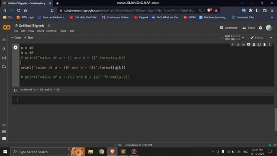Open the user account avatar
The height and width of the screenshot is (156, 277).
click(269, 28)
